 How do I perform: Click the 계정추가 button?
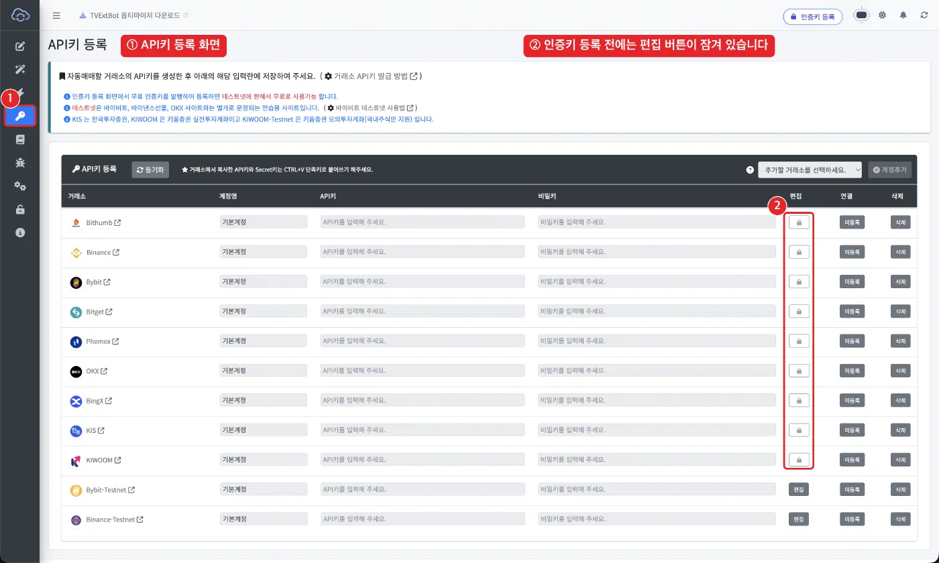pyautogui.click(x=889, y=170)
